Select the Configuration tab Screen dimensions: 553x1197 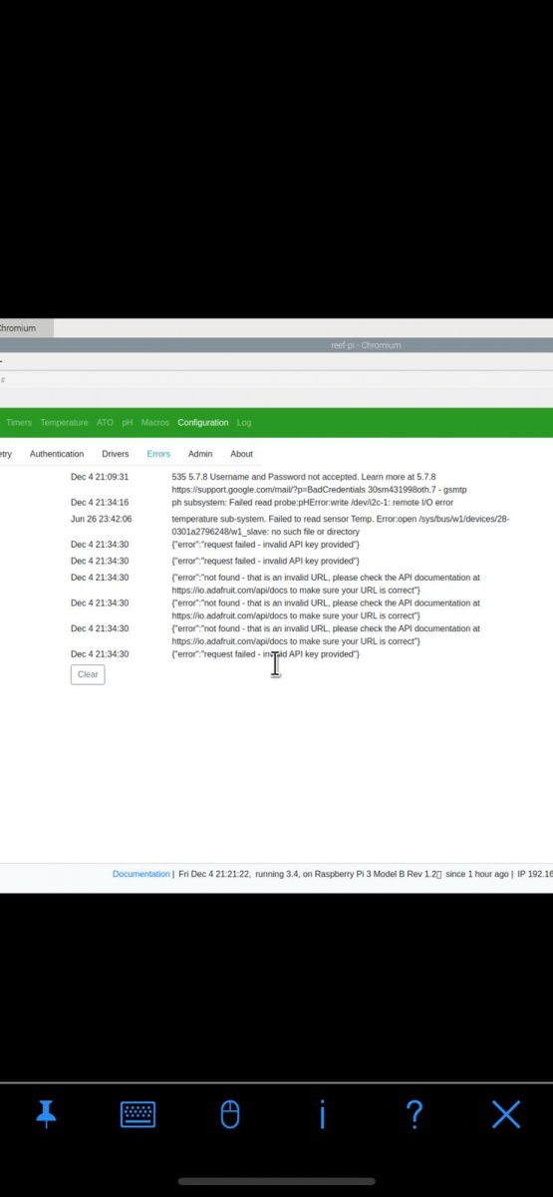tap(203, 423)
